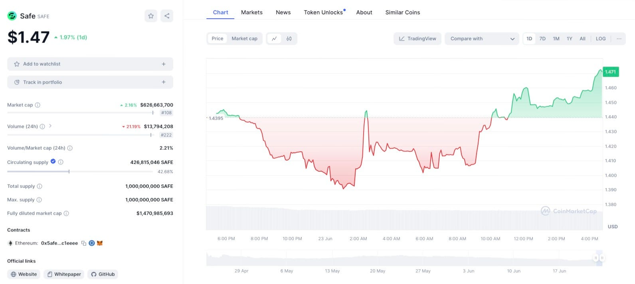Viewport: 635px width, 284px height.
Task: Open the About tab
Action: pyautogui.click(x=364, y=12)
